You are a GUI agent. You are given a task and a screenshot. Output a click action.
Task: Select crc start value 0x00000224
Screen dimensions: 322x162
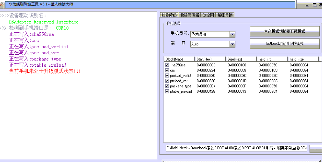[206, 71]
